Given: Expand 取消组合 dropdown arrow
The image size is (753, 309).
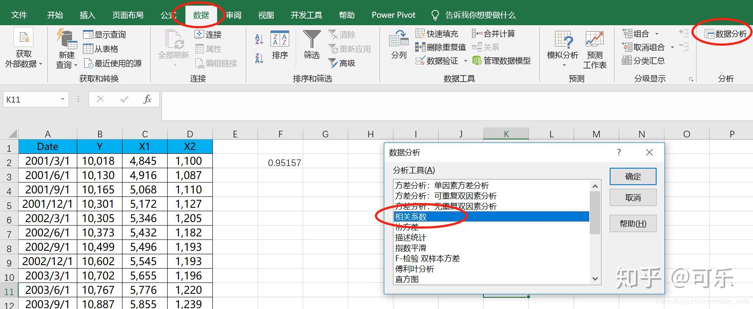Looking at the screenshot, I should coord(672,47).
